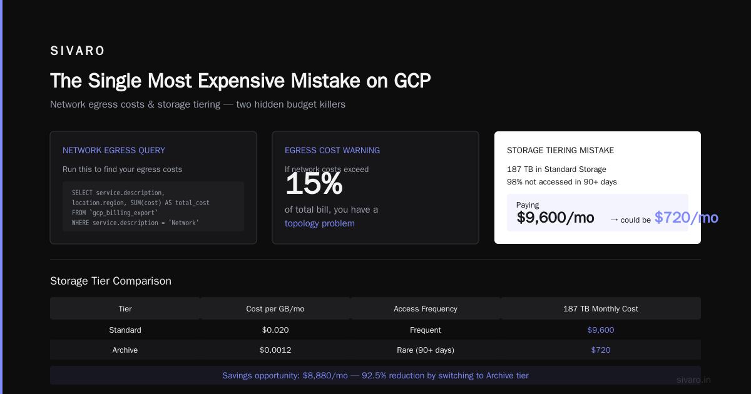Click the '$0.0012' cost cell
This screenshot has width=751, height=394.
tap(275, 350)
